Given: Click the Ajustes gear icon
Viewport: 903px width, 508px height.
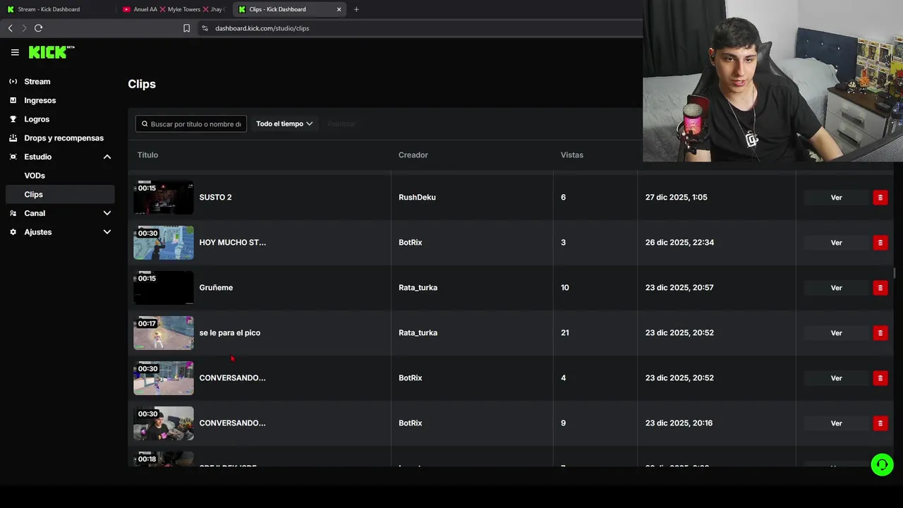Looking at the screenshot, I should click(x=13, y=232).
